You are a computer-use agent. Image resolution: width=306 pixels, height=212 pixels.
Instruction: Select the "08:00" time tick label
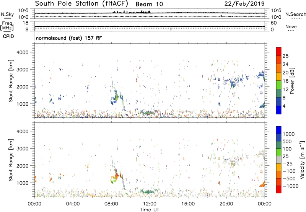111,204
